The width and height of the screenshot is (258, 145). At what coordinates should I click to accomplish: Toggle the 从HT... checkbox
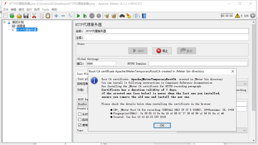point(80,114)
